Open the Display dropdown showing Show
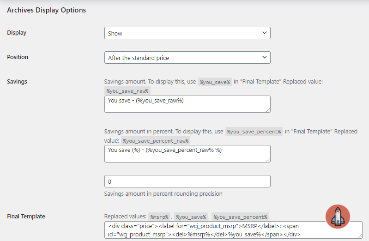The height and width of the screenshot is (241, 369). pos(187,33)
